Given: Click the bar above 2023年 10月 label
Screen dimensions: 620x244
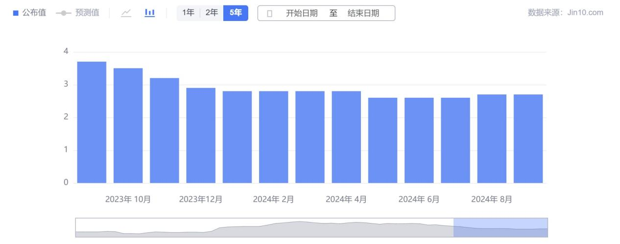Looking at the screenshot, I should (x=128, y=126).
